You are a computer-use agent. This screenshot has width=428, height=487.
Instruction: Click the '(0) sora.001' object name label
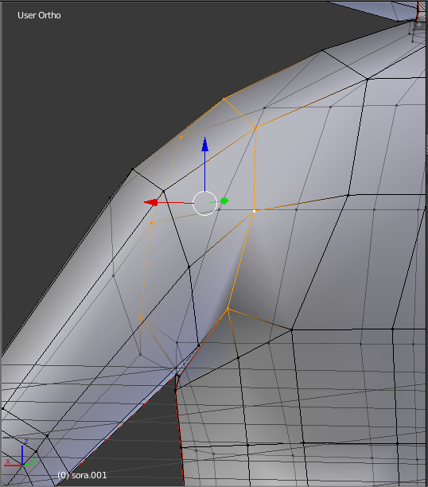[x=82, y=475]
